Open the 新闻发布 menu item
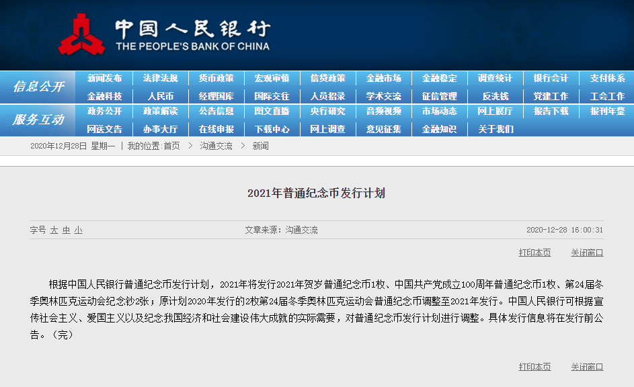This screenshot has width=634, height=387. (104, 79)
